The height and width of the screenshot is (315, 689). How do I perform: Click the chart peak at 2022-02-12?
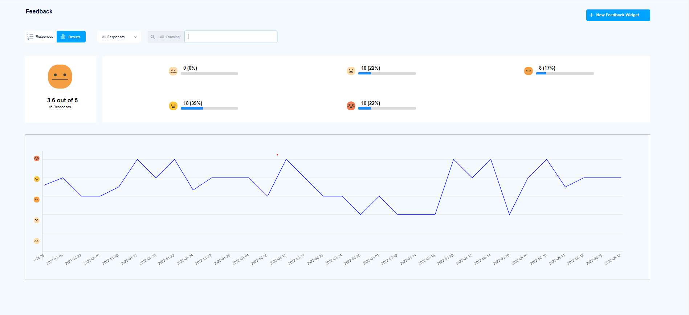coord(286,159)
